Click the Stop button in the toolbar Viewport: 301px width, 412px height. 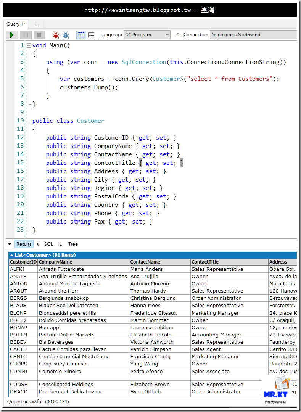[39, 35]
